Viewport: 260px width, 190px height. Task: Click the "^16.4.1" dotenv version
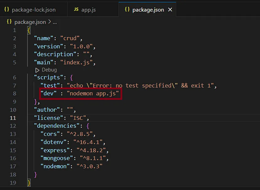88,142
